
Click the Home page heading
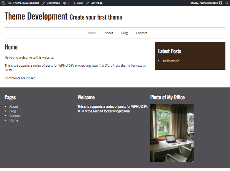coord(11,47)
